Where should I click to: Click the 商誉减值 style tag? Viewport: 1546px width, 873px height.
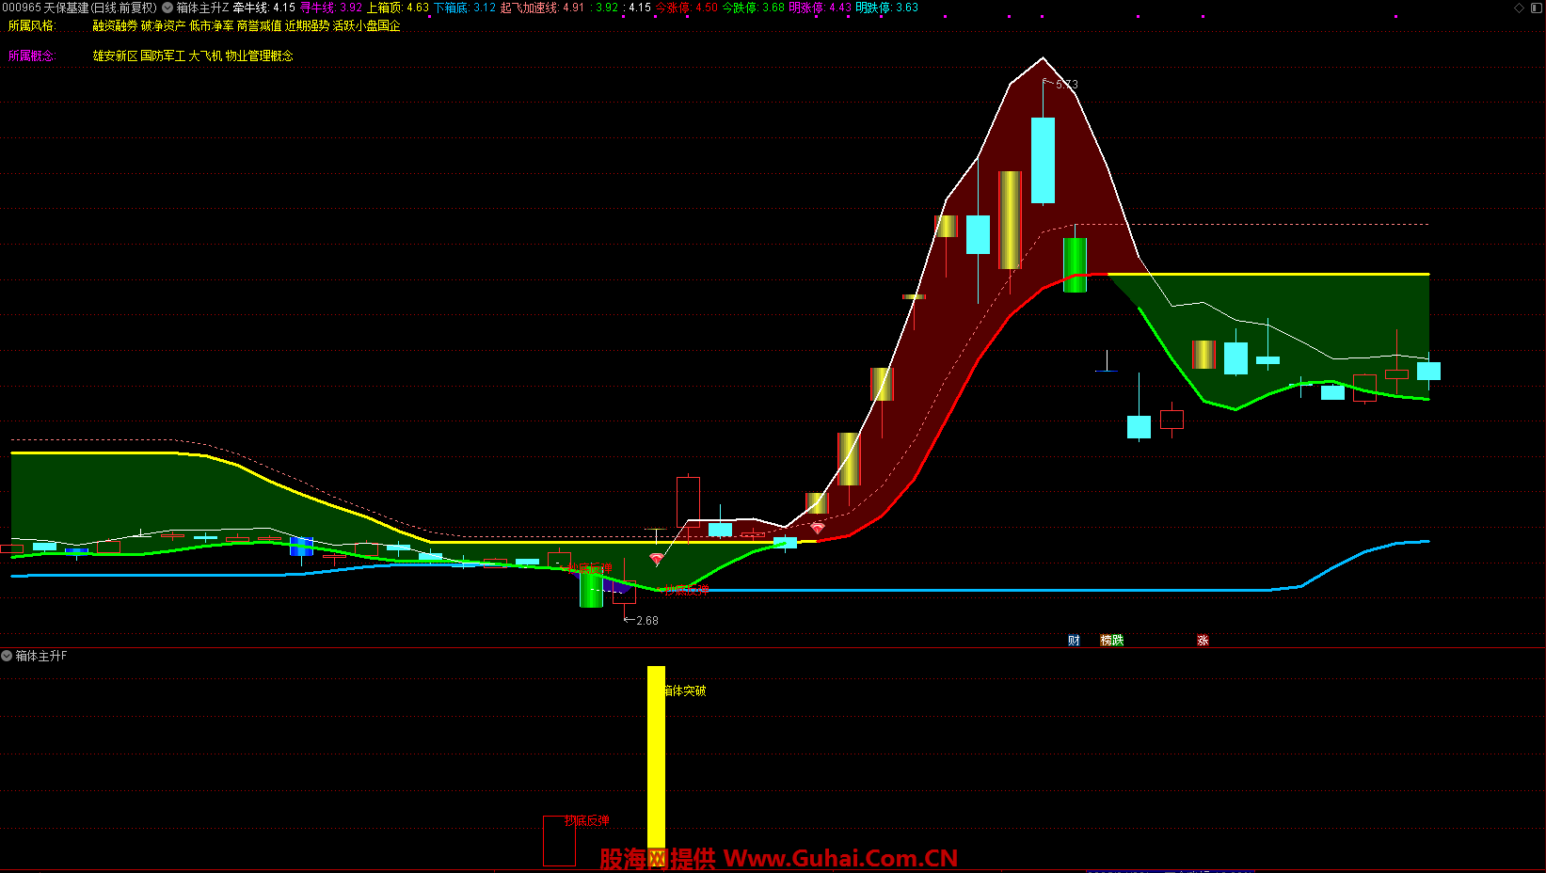pyautogui.click(x=260, y=26)
